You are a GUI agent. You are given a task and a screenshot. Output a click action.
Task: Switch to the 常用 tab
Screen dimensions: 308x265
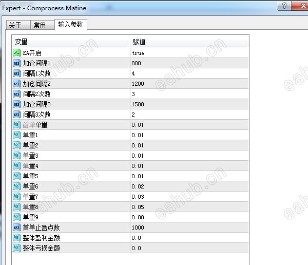43,25
